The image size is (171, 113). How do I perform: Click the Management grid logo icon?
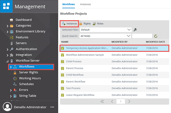pyautogui.click(x=6, y=6)
